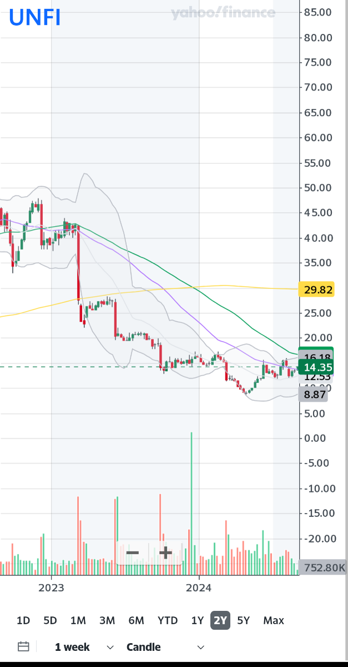Viewport: 348px width, 667px height.
Task: Choose the 3M range option
Action: [x=107, y=620]
